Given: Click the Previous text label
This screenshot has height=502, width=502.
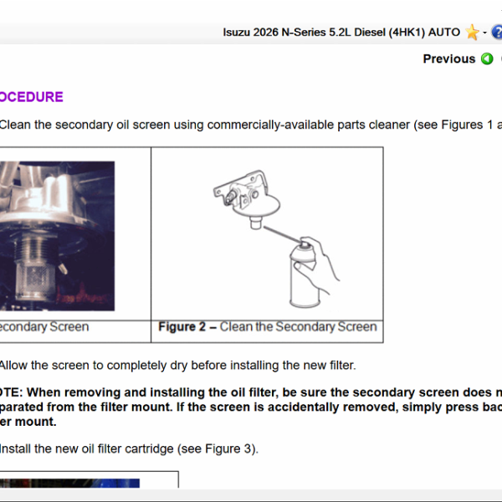Looking at the screenshot, I should pos(448,59).
